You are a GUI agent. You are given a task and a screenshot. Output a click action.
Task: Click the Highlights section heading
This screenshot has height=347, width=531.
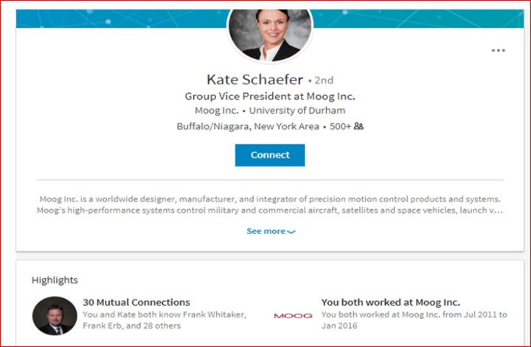(55, 281)
